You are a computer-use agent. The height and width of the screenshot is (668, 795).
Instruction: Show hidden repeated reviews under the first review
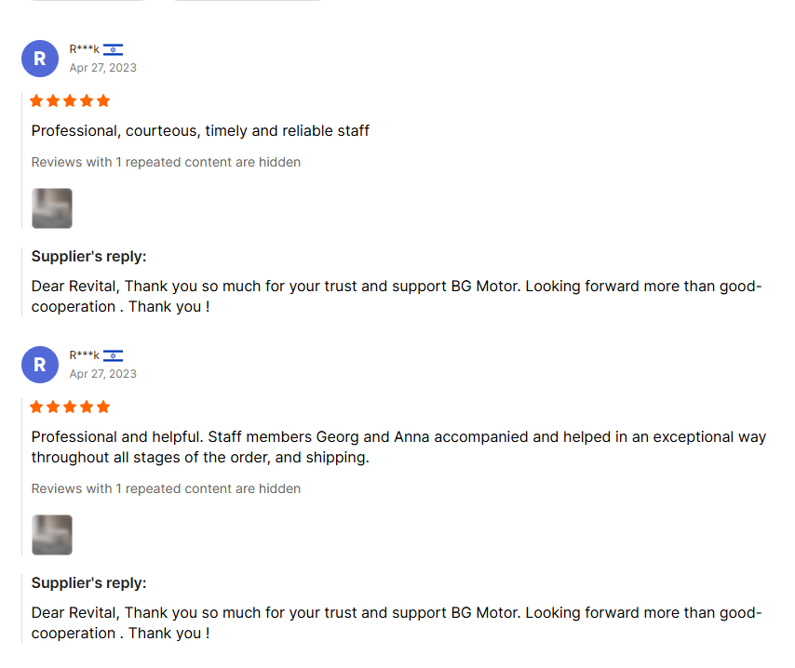(x=166, y=162)
